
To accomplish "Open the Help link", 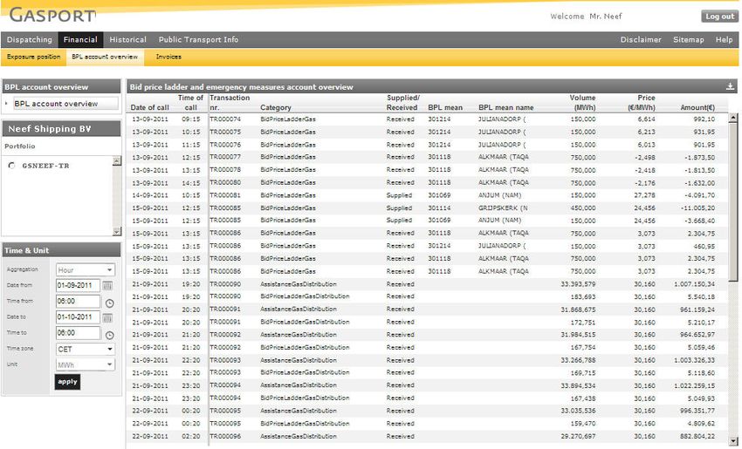I will [724, 40].
